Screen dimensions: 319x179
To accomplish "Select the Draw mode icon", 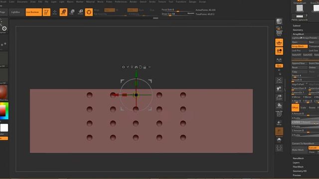I will point(55,12).
